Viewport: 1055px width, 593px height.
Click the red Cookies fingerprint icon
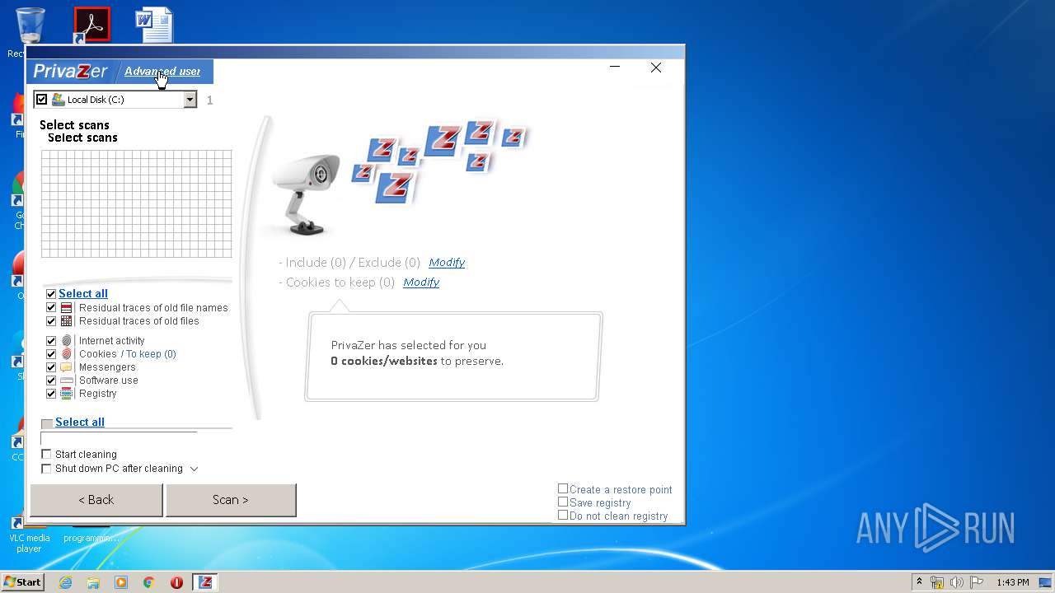pyautogui.click(x=67, y=354)
